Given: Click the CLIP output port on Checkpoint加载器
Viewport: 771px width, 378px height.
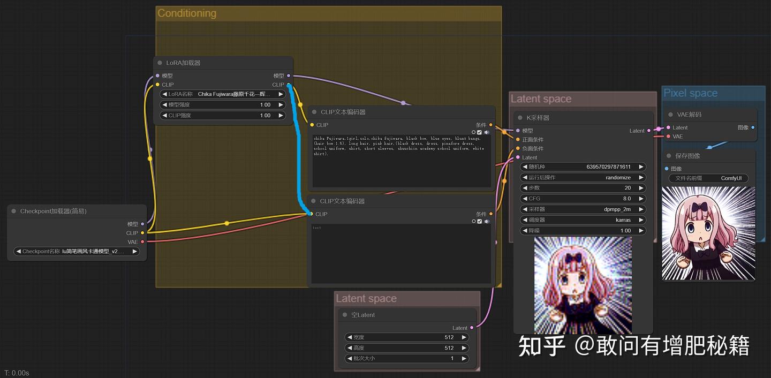Looking at the screenshot, I should [142, 233].
